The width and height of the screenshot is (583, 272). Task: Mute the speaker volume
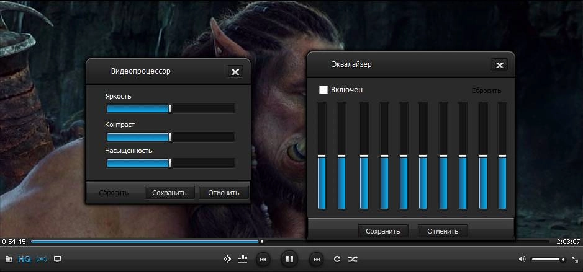tap(522, 259)
